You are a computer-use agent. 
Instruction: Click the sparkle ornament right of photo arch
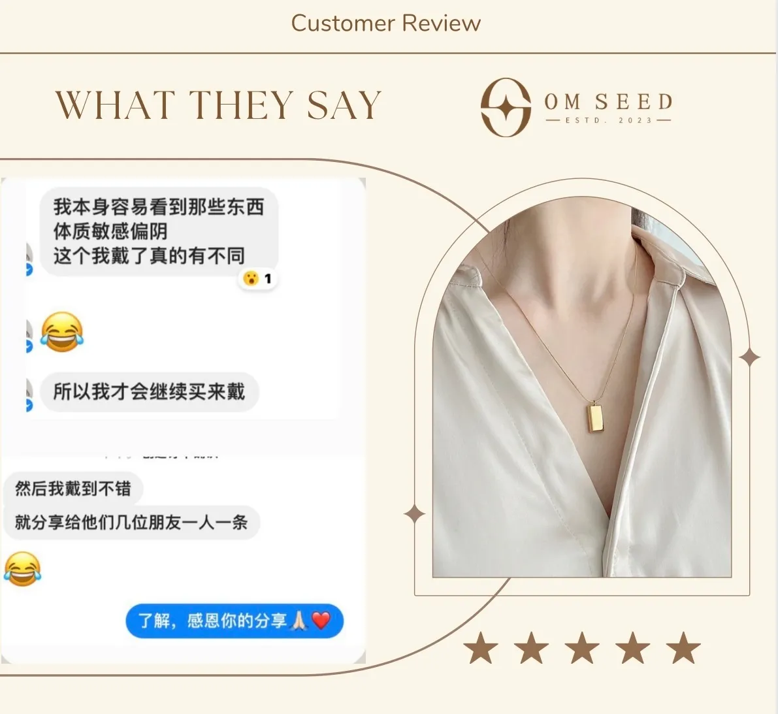click(x=749, y=357)
